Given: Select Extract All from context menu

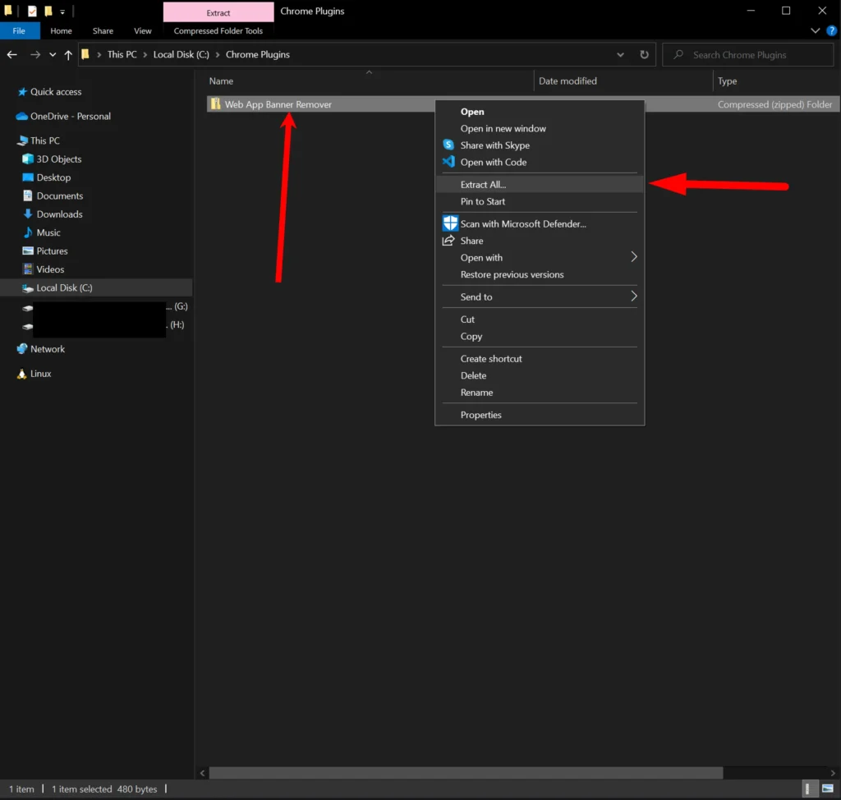Looking at the screenshot, I should tap(483, 185).
